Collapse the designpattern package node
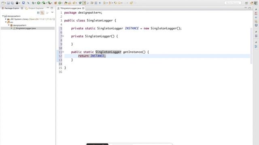The width and height of the screenshot is (259, 145). coord(9,25)
